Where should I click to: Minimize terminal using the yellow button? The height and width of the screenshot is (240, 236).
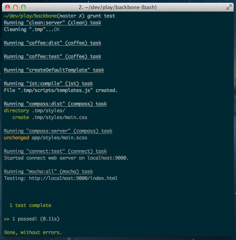(15, 7)
